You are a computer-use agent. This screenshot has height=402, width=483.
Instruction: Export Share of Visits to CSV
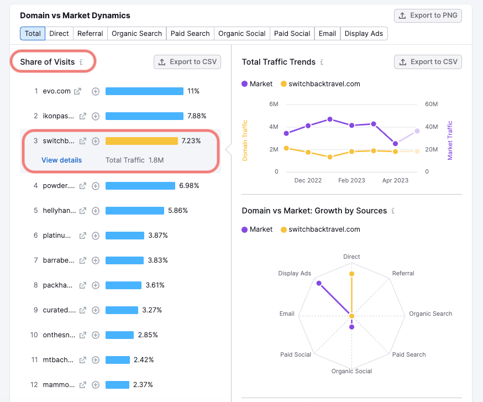[187, 62]
